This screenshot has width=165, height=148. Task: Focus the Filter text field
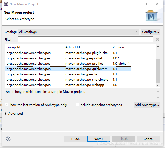point(86,39)
